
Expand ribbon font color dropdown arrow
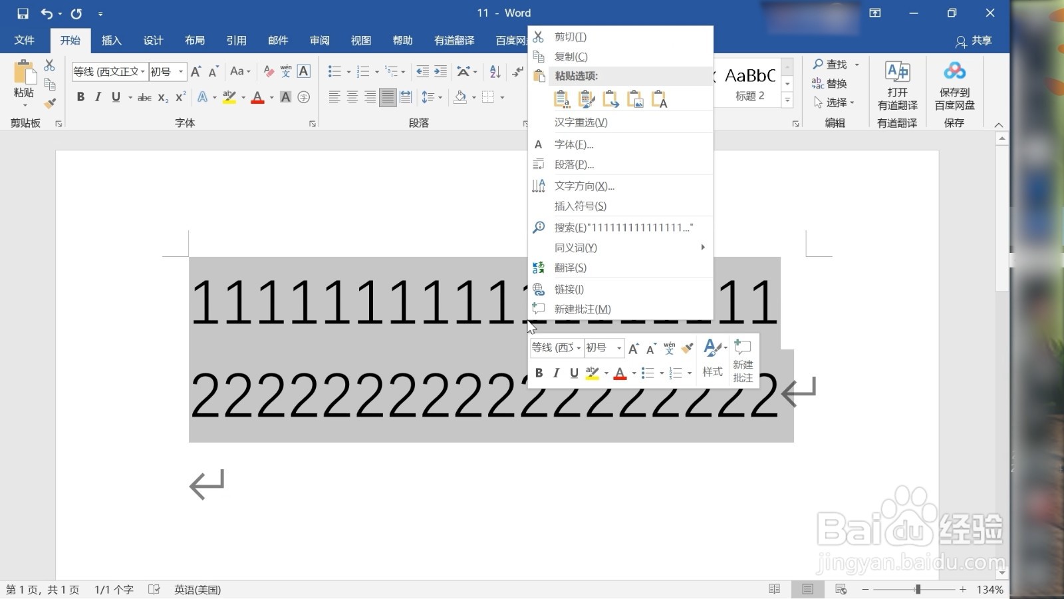(271, 98)
